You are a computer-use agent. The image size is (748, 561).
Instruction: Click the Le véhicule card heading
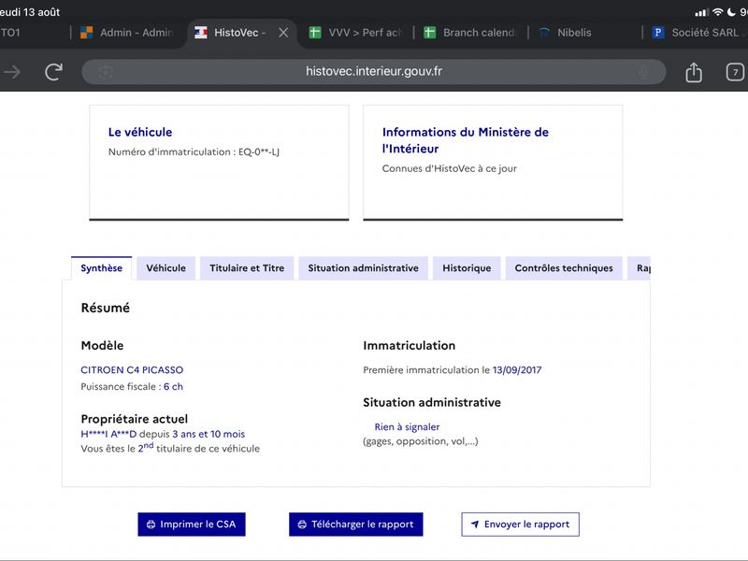click(x=140, y=132)
